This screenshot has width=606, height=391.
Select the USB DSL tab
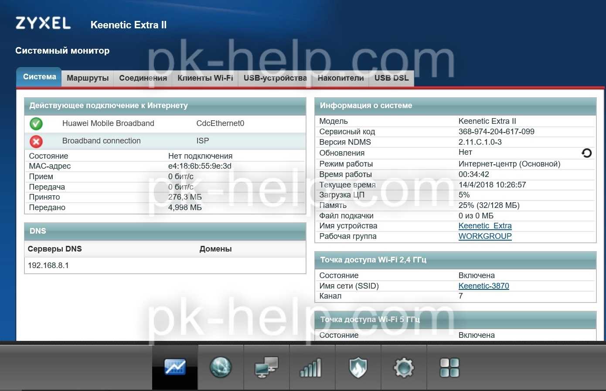(391, 78)
